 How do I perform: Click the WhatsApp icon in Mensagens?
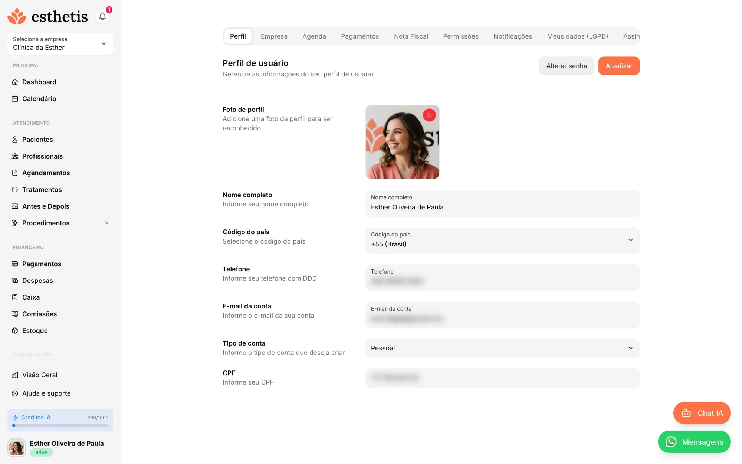pyautogui.click(x=671, y=442)
